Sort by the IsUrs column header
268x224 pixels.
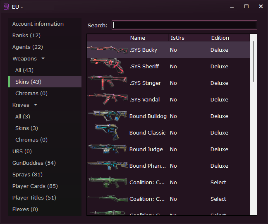[x=189, y=38]
